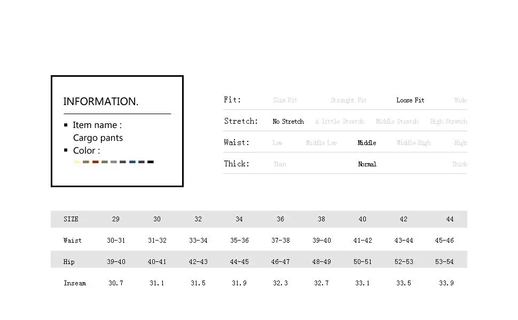This screenshot has width=518, height=320.
Task: Choose the khaki brown color swatch
Action: coord(86,162)
